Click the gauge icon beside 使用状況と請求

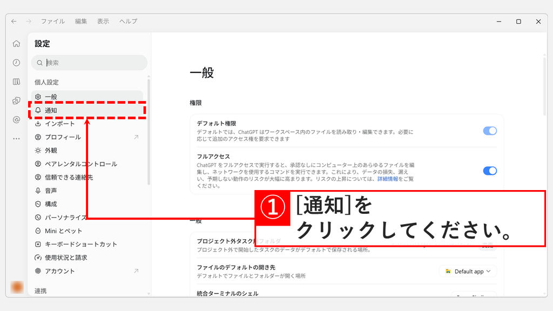[38, 258]
